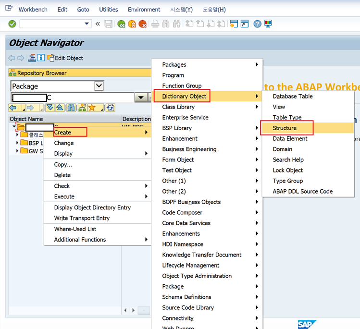Click the orange Exit icon
Image resolution: width=360 pixels, height=329 pixels.
(132, 24)
